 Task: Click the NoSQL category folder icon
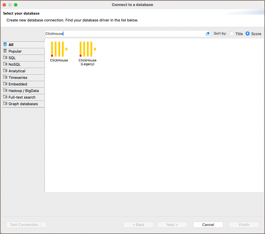(5, 64)
